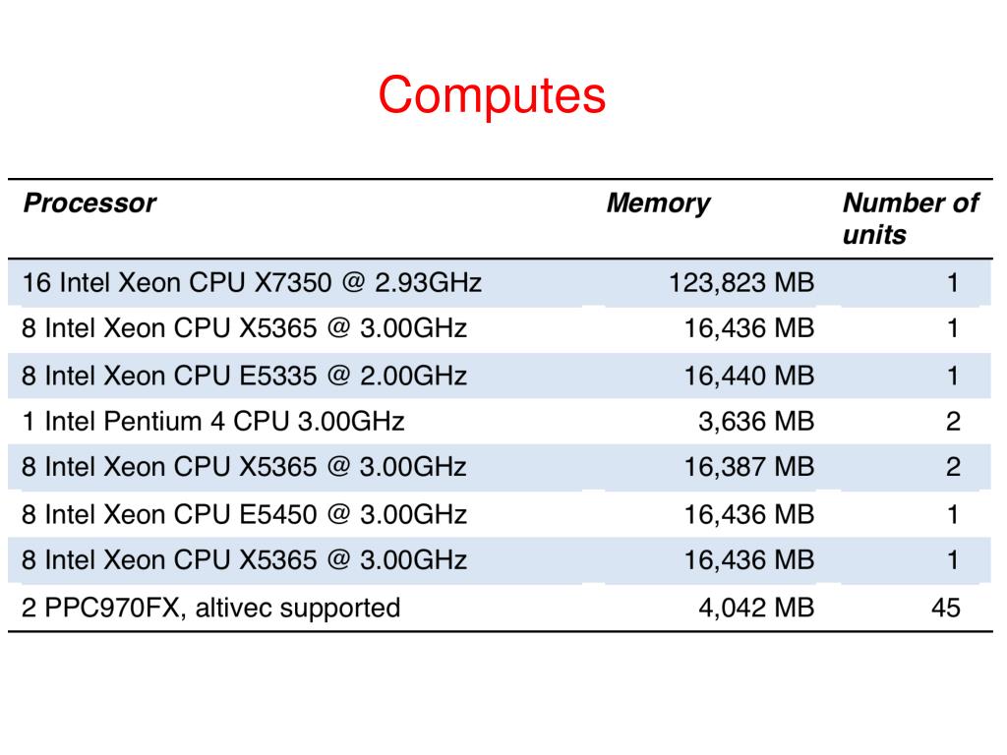Select the Memory column header
Viewport: 1007px width, 755px height.
coord(658,203)
